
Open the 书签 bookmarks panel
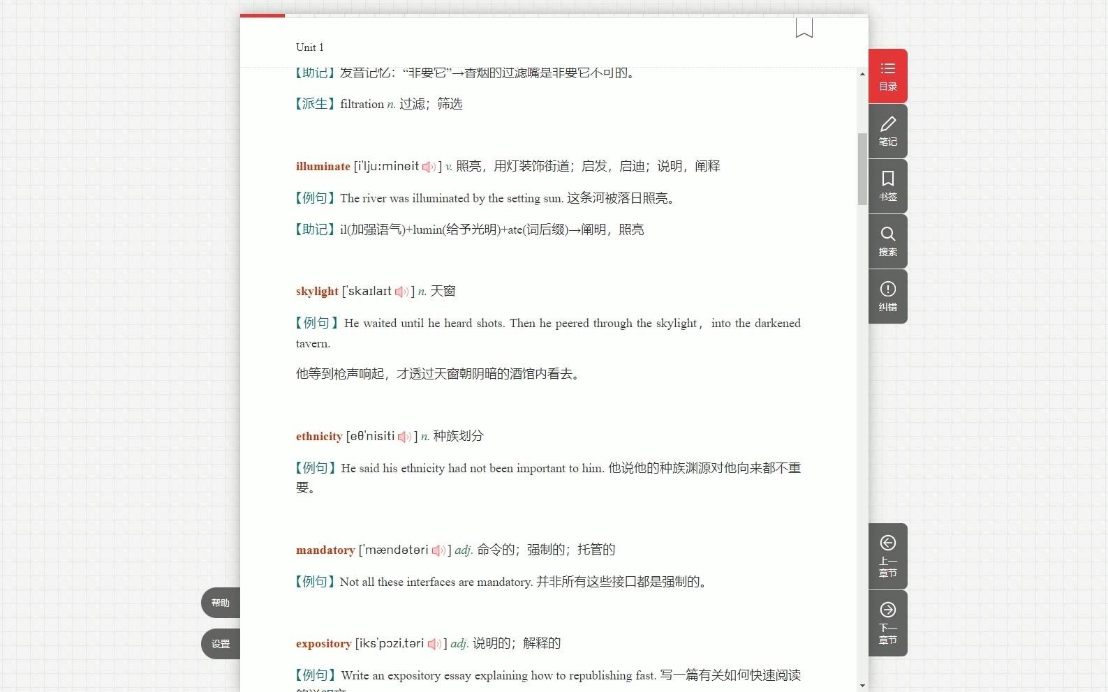click(887, 186)
